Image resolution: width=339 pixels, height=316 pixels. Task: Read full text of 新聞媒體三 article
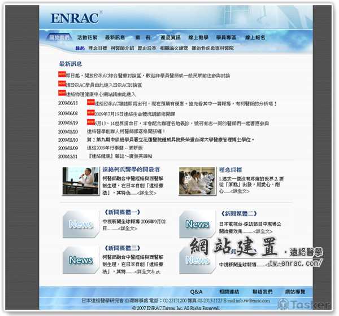pos(147,272)
